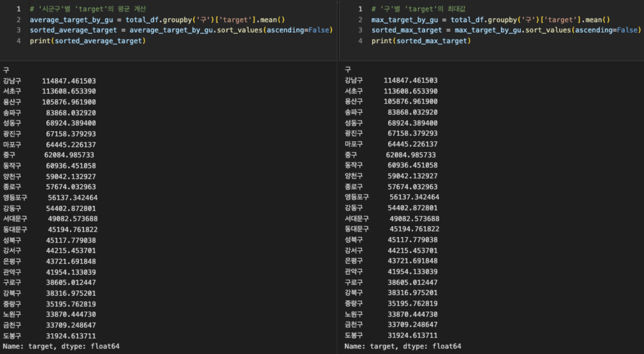The height and width of the screenshot is (354, 644).
Task: Click 동대문구 row in left output
Action: click(50, 230)
